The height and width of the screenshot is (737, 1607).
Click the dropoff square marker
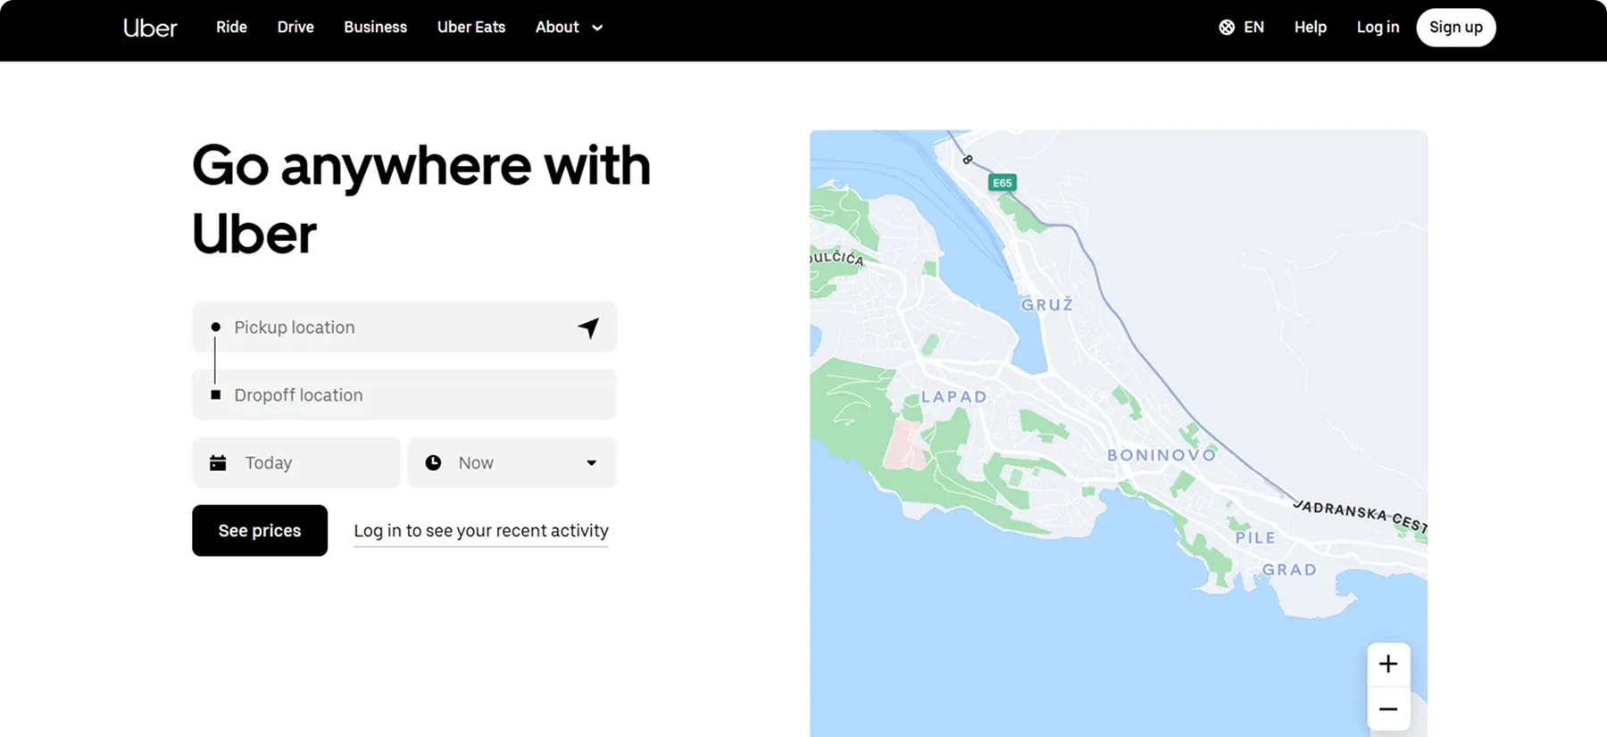(x=215, y=394)
